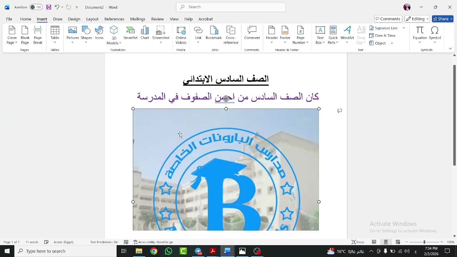Select Print Layout view
Viewport: 457px width, 257px height.
coord(386,242)
